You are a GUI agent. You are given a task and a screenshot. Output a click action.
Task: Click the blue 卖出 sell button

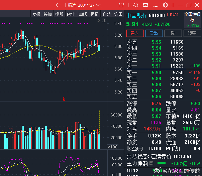coord(154,33)
